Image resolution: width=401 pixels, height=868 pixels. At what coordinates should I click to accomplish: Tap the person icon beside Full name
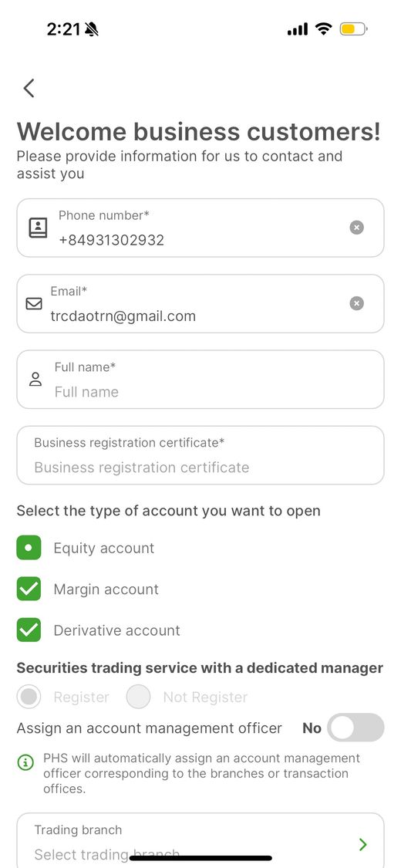[x=35, y=379]
